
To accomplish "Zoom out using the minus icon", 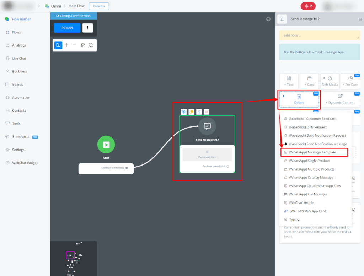I will (x=75, y=45).
